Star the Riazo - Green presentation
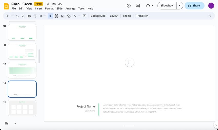 pyautogui.click(x=48, y=4)
